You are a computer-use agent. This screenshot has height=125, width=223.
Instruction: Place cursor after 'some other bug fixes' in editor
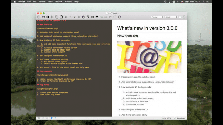60,95
